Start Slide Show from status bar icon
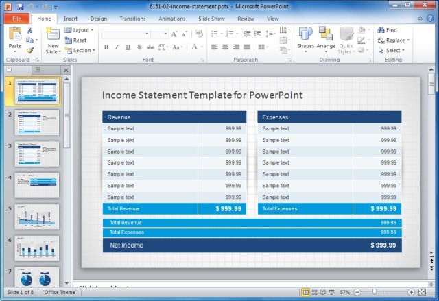Viewport: 439px width, 301px height. coord(331,292)
